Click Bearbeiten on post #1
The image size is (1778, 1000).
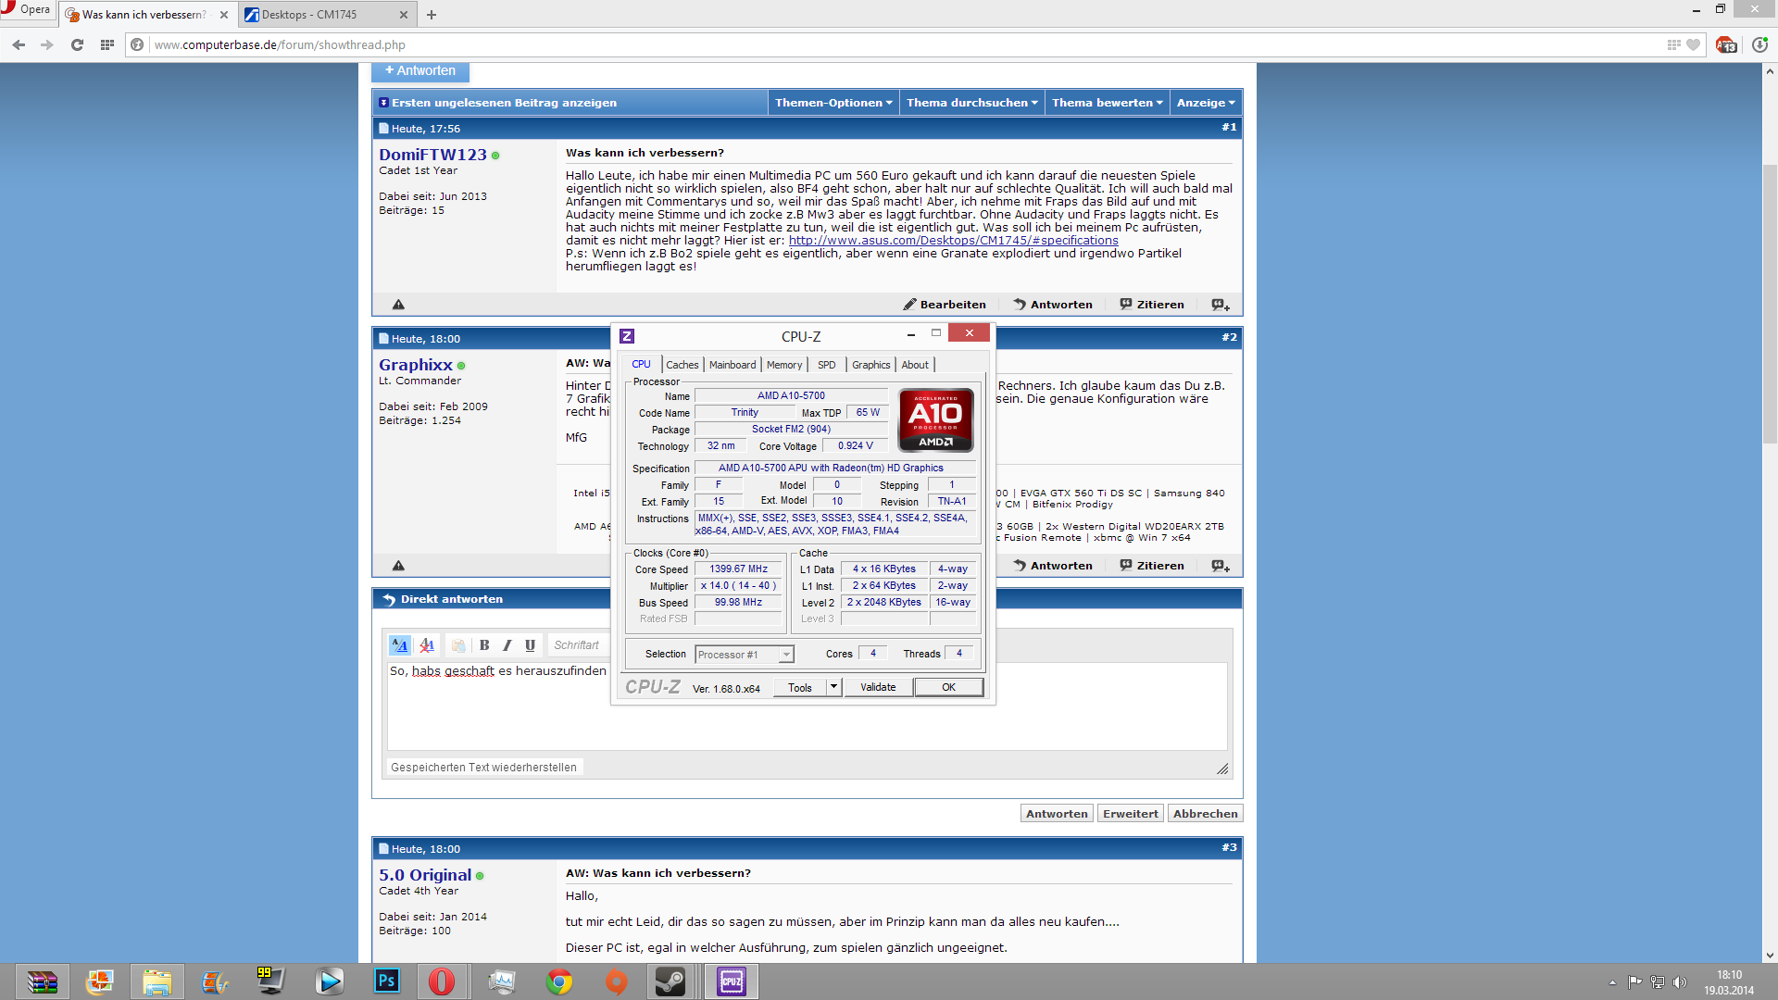tap(945, 305)
